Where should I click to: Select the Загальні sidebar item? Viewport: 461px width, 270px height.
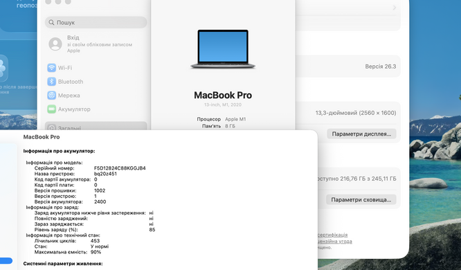click(x=96, y=127)
